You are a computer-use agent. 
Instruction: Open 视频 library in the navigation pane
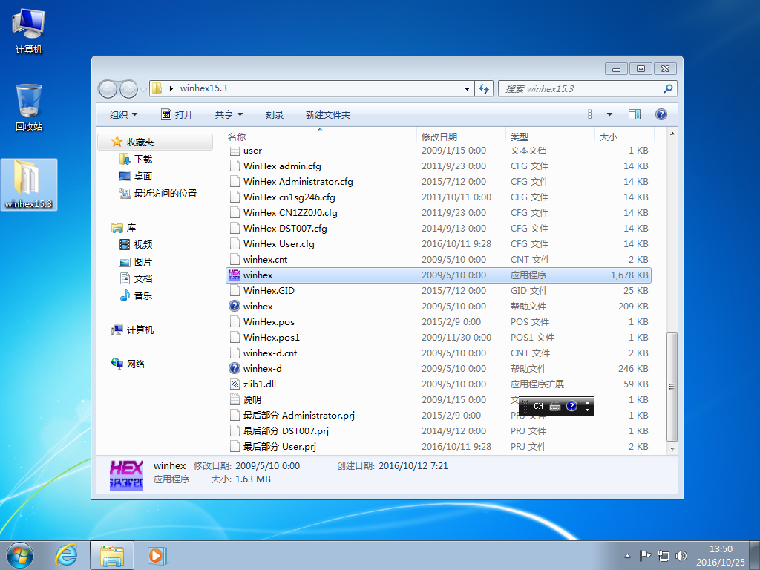(143, 244)
